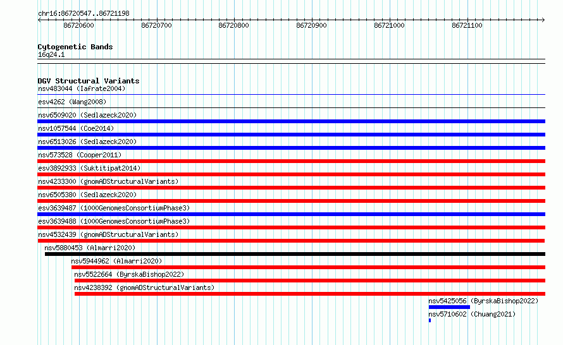Click the chr16:86720547..86721198 region label
Screen dimensions: 563x345
pos(84,14)
